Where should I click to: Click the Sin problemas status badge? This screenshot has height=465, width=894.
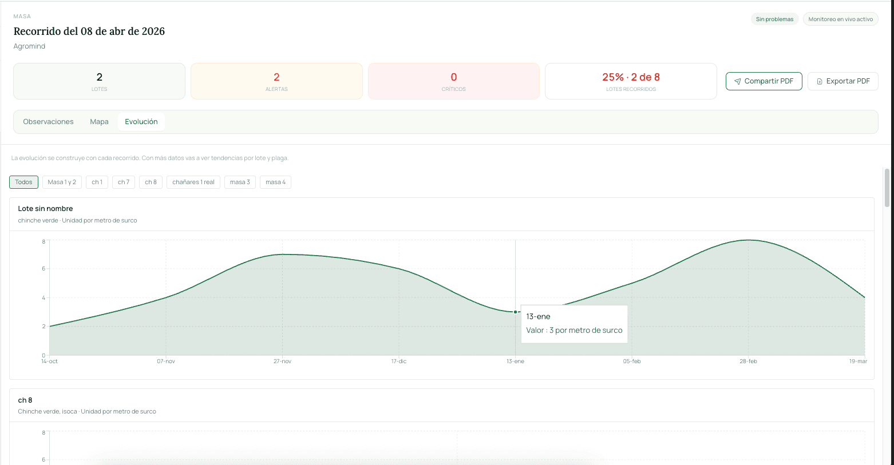(x=774, y=19)
